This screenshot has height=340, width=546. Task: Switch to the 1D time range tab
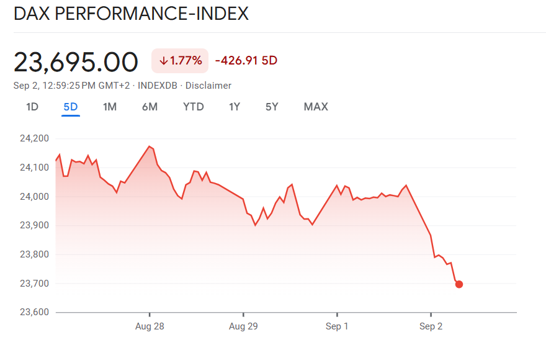click(x=32, y=107)
